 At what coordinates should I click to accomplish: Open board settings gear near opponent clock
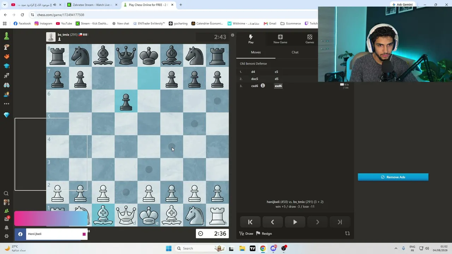point(232,35)
